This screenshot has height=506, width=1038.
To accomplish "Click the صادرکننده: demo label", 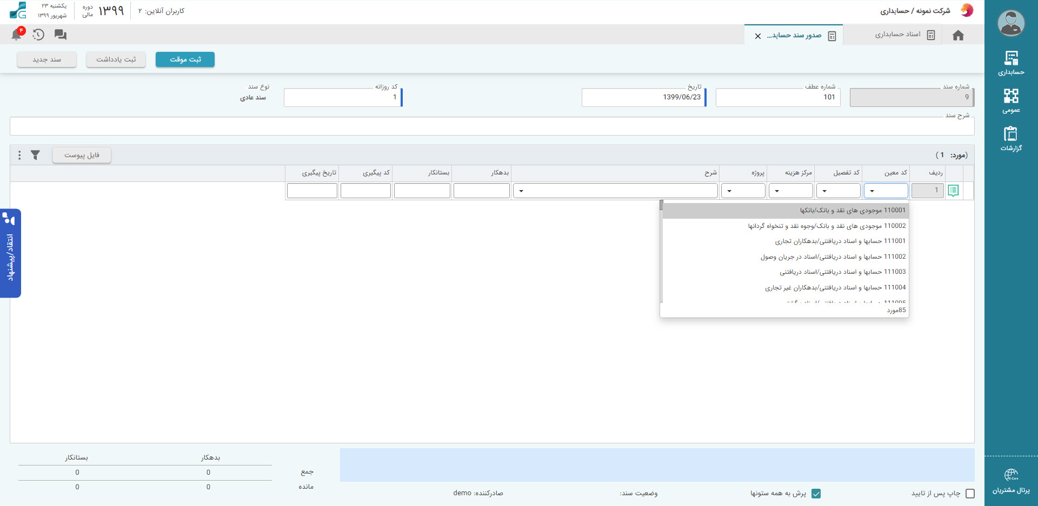I will tap(478, 493).
